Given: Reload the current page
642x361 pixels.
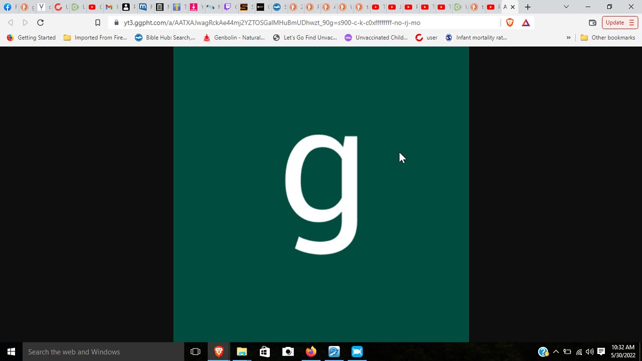Looking at the screenshot, I should click(40, 23).
